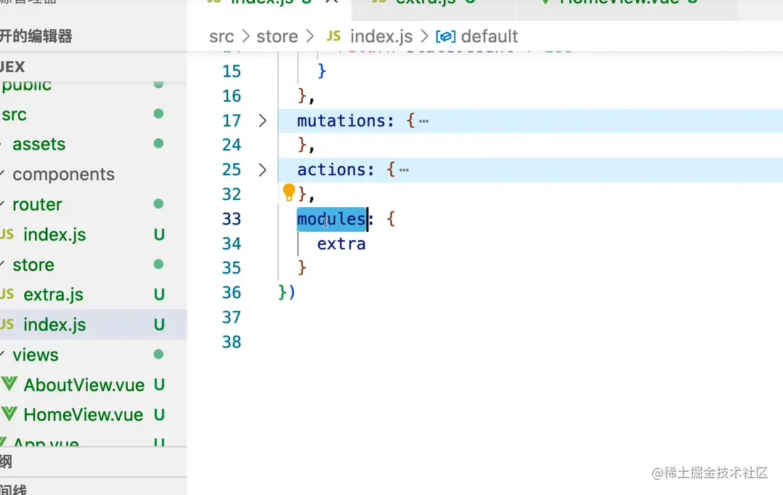783x495 pixels.
Task: Click the actions keyword on line 25
Action: click(x=331, y=170)
